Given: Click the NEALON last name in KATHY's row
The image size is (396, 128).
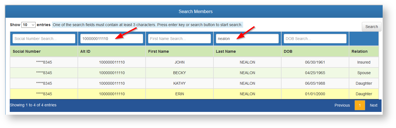Looking at the screenshot, I should click(x=247, y=83).
